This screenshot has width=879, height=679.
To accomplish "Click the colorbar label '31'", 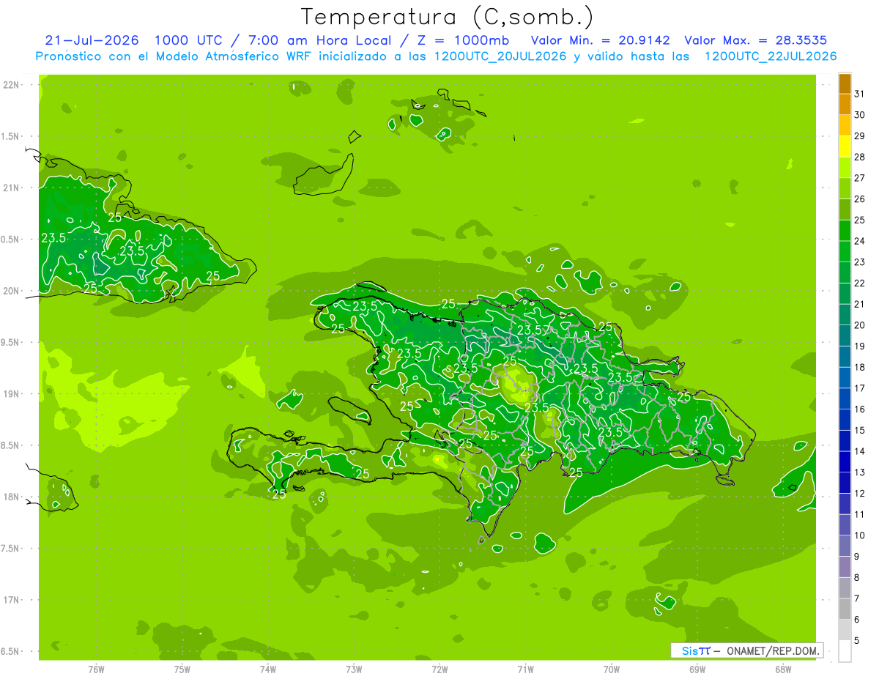I will click(859, 94).
